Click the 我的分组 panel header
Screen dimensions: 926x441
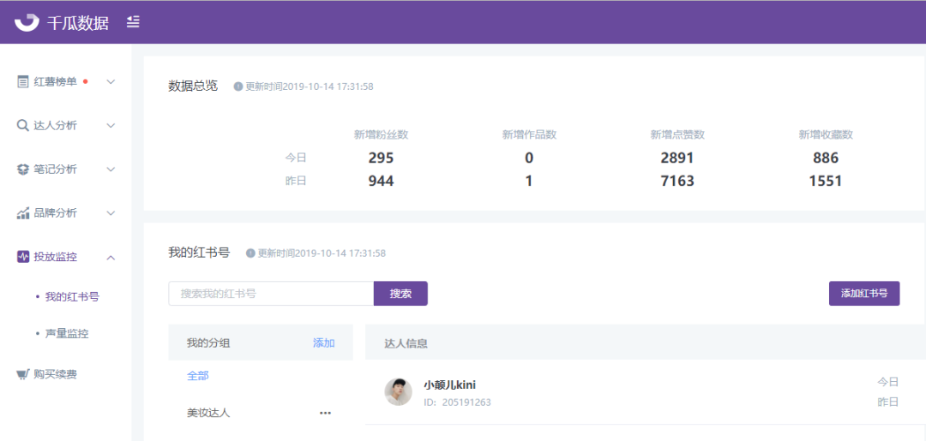tap(208, 343)
